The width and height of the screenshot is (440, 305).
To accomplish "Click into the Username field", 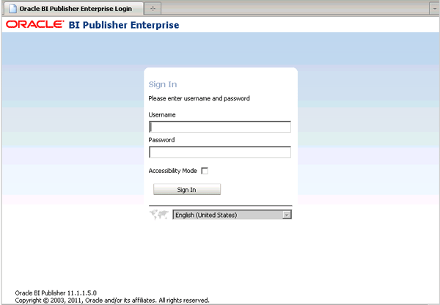I will click(220, 127).
